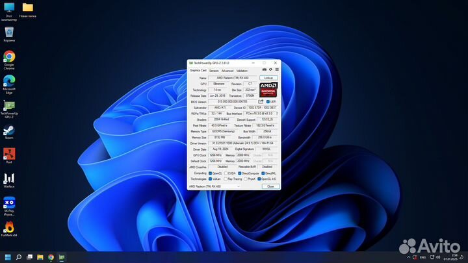
Task: Toggle the Vulkan technologies checkbox
Action: [x=210, y=179]
